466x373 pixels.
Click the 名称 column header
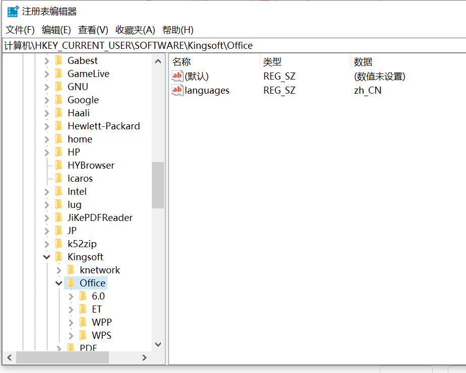(x=215, y=62)
